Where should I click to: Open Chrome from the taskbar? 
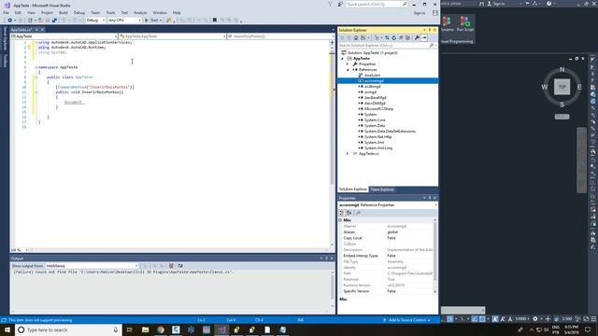click(161, 329)
